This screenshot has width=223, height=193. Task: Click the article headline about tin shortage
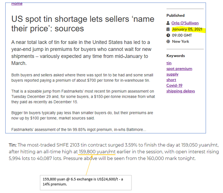83,24
